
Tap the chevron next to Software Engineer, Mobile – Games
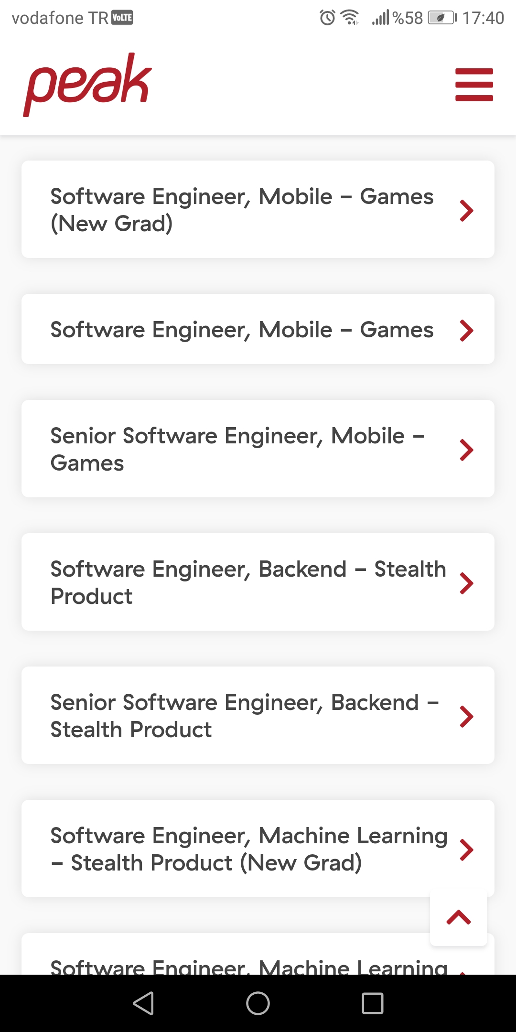[x=466, y=330]
